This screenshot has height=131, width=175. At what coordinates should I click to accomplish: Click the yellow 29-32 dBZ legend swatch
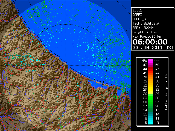tap(150, 90)
